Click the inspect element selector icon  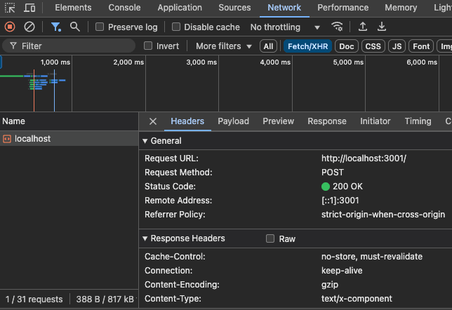pyautogui.click(x=10, y=8)
